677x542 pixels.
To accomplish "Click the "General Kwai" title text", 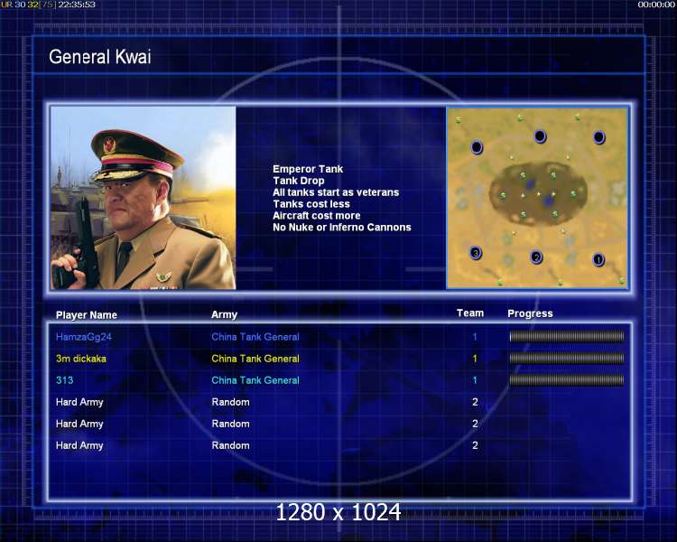I will click(99, 57).
